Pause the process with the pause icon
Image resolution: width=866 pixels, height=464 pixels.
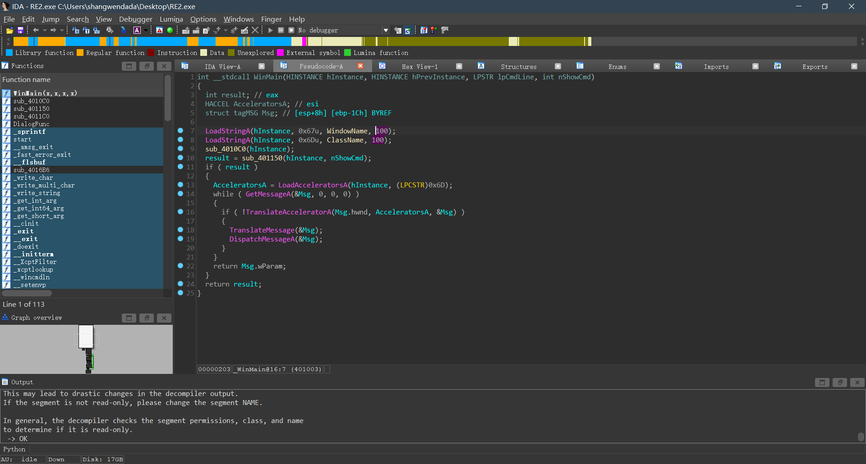[281, 30]
